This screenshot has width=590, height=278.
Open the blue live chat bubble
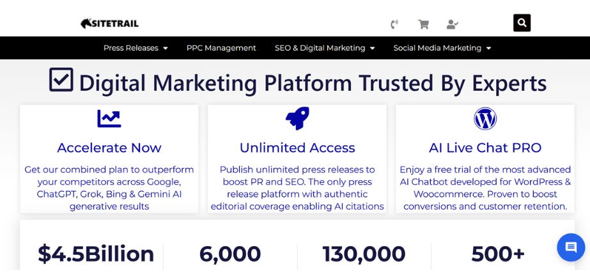click(571, 247)
